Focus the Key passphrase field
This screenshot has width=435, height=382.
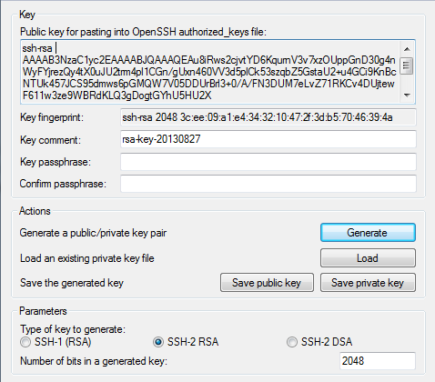(268, 162)
